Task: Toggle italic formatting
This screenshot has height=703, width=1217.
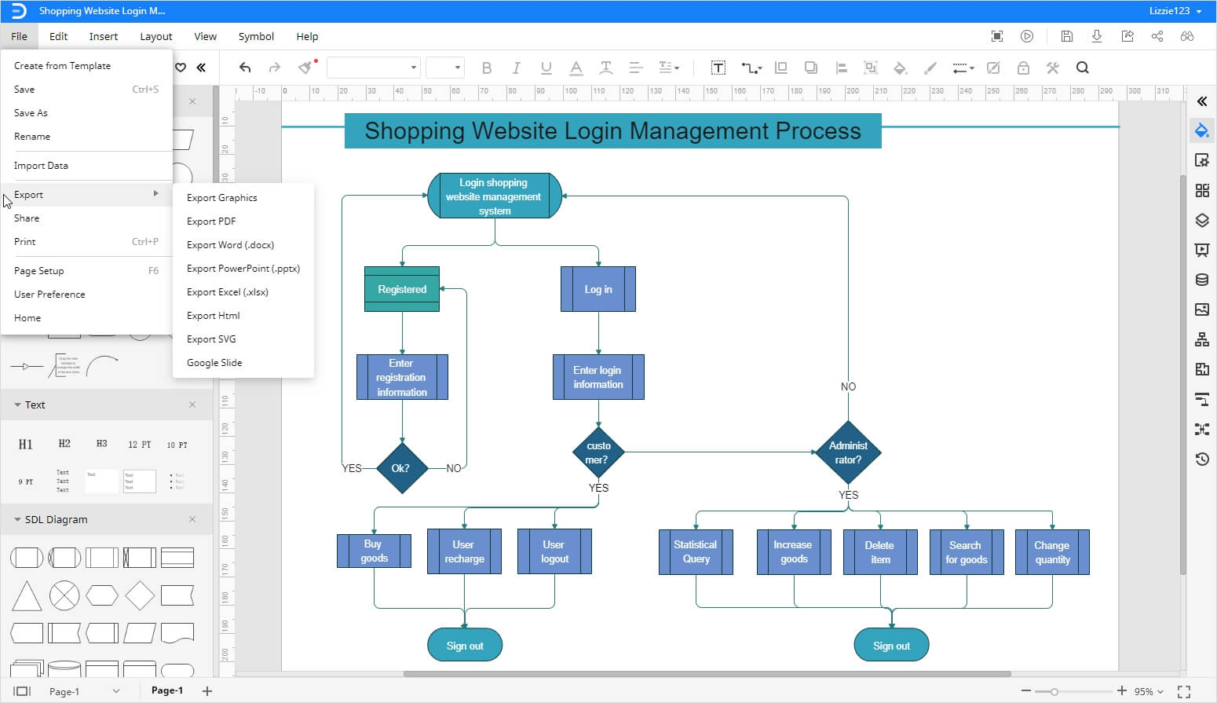Action: (x=516, y=68)
